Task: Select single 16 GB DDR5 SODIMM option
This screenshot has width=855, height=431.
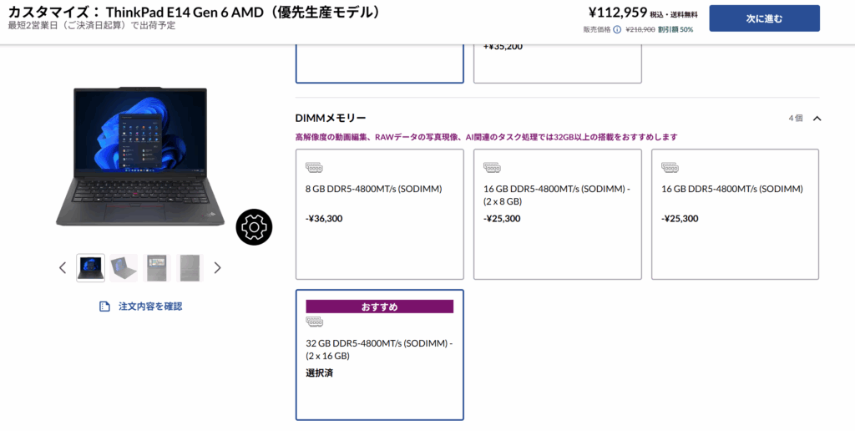Action: click(x=735, y=214)
